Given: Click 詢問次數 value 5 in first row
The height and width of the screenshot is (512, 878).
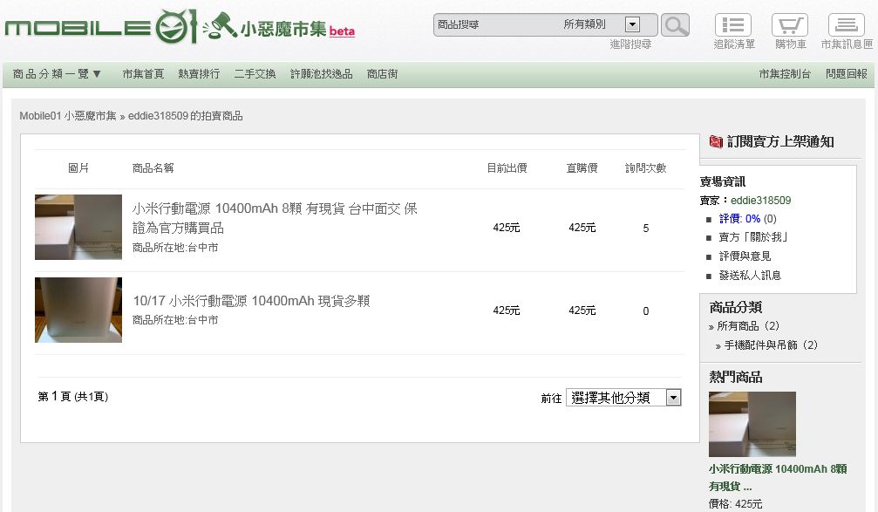Looking at the screenshot, I should point(645,228).
